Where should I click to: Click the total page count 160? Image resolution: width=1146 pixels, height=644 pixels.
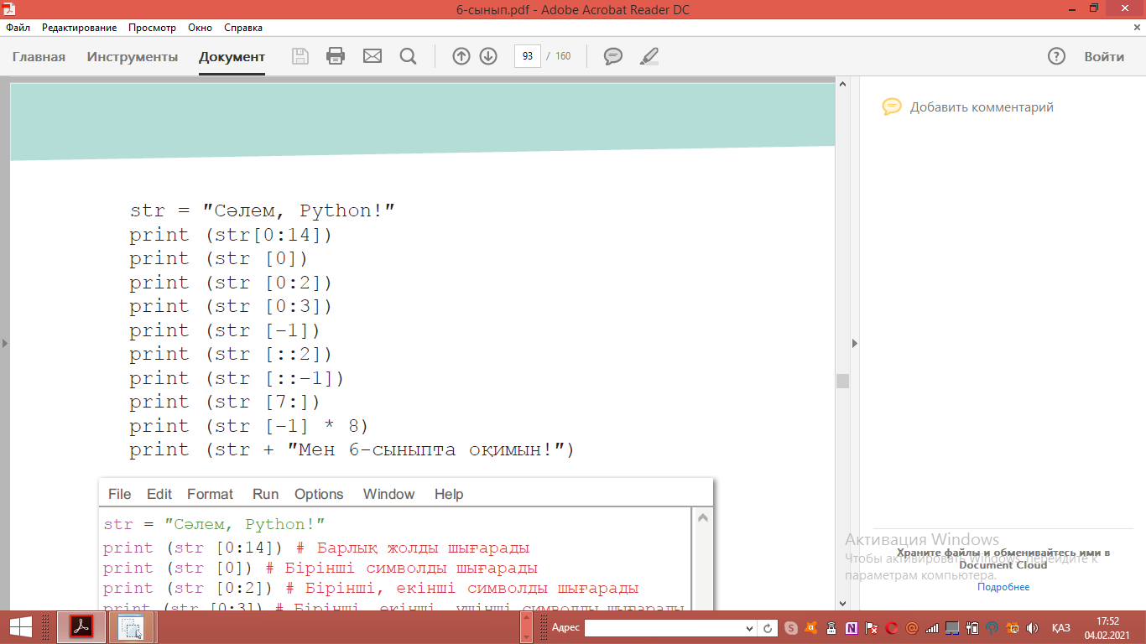tap(562, 56)
